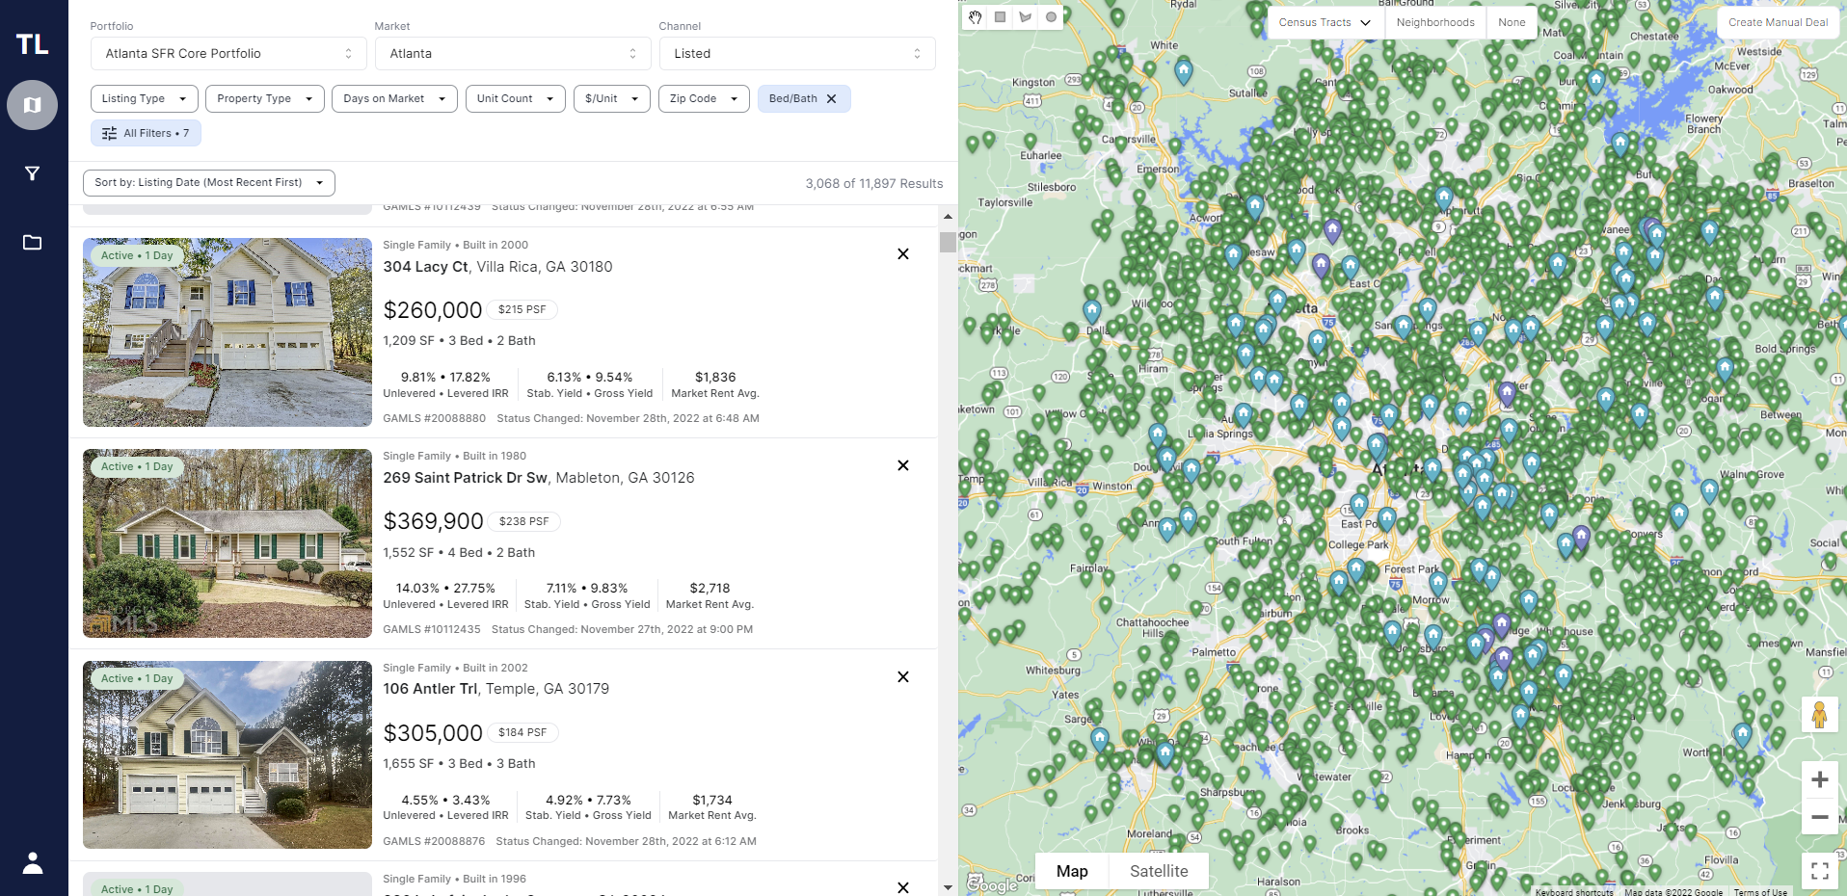Image resolution: width=1847 pixels, height=896 pixels.
Task: Expand the Unit Count filter
Action: [515, 99]
